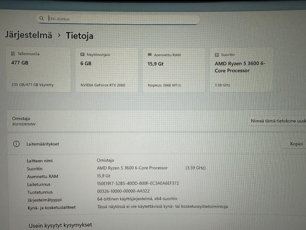This screenshot has height=230, width=306.
Task: Click product ID '00326-10000-00000-AA322'
Action: 123,191
